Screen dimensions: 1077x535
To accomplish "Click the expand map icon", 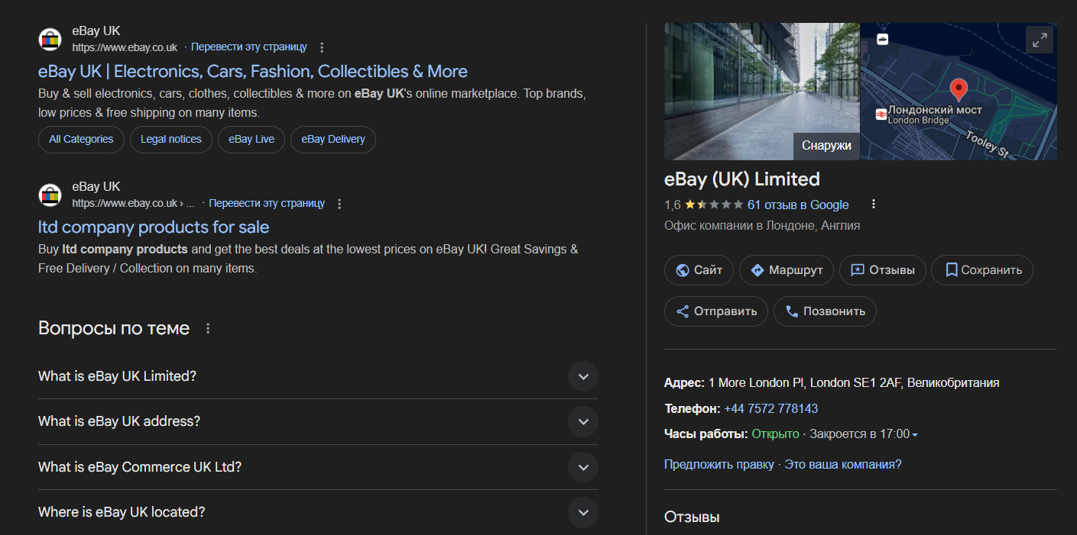I will (x=1040, y=40).
